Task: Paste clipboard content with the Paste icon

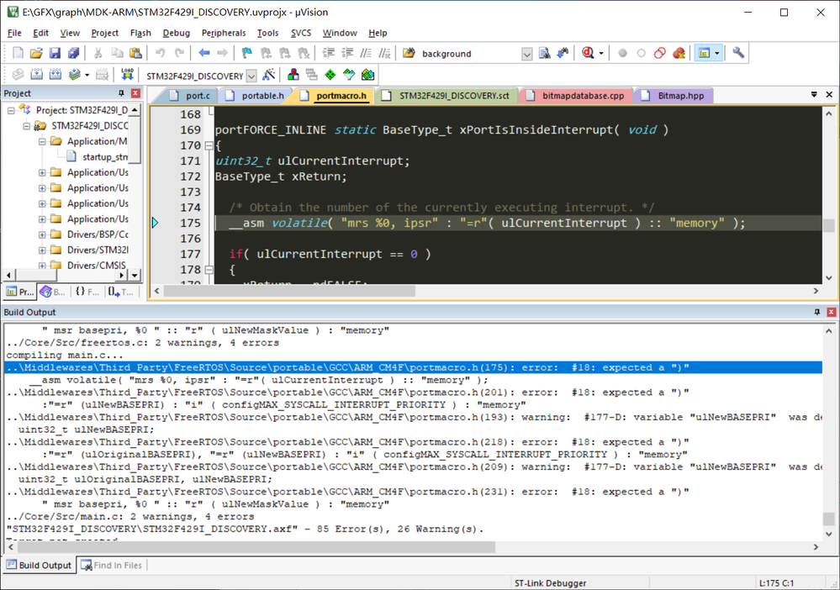Action: pyautogui.click(x=135, y=53)
